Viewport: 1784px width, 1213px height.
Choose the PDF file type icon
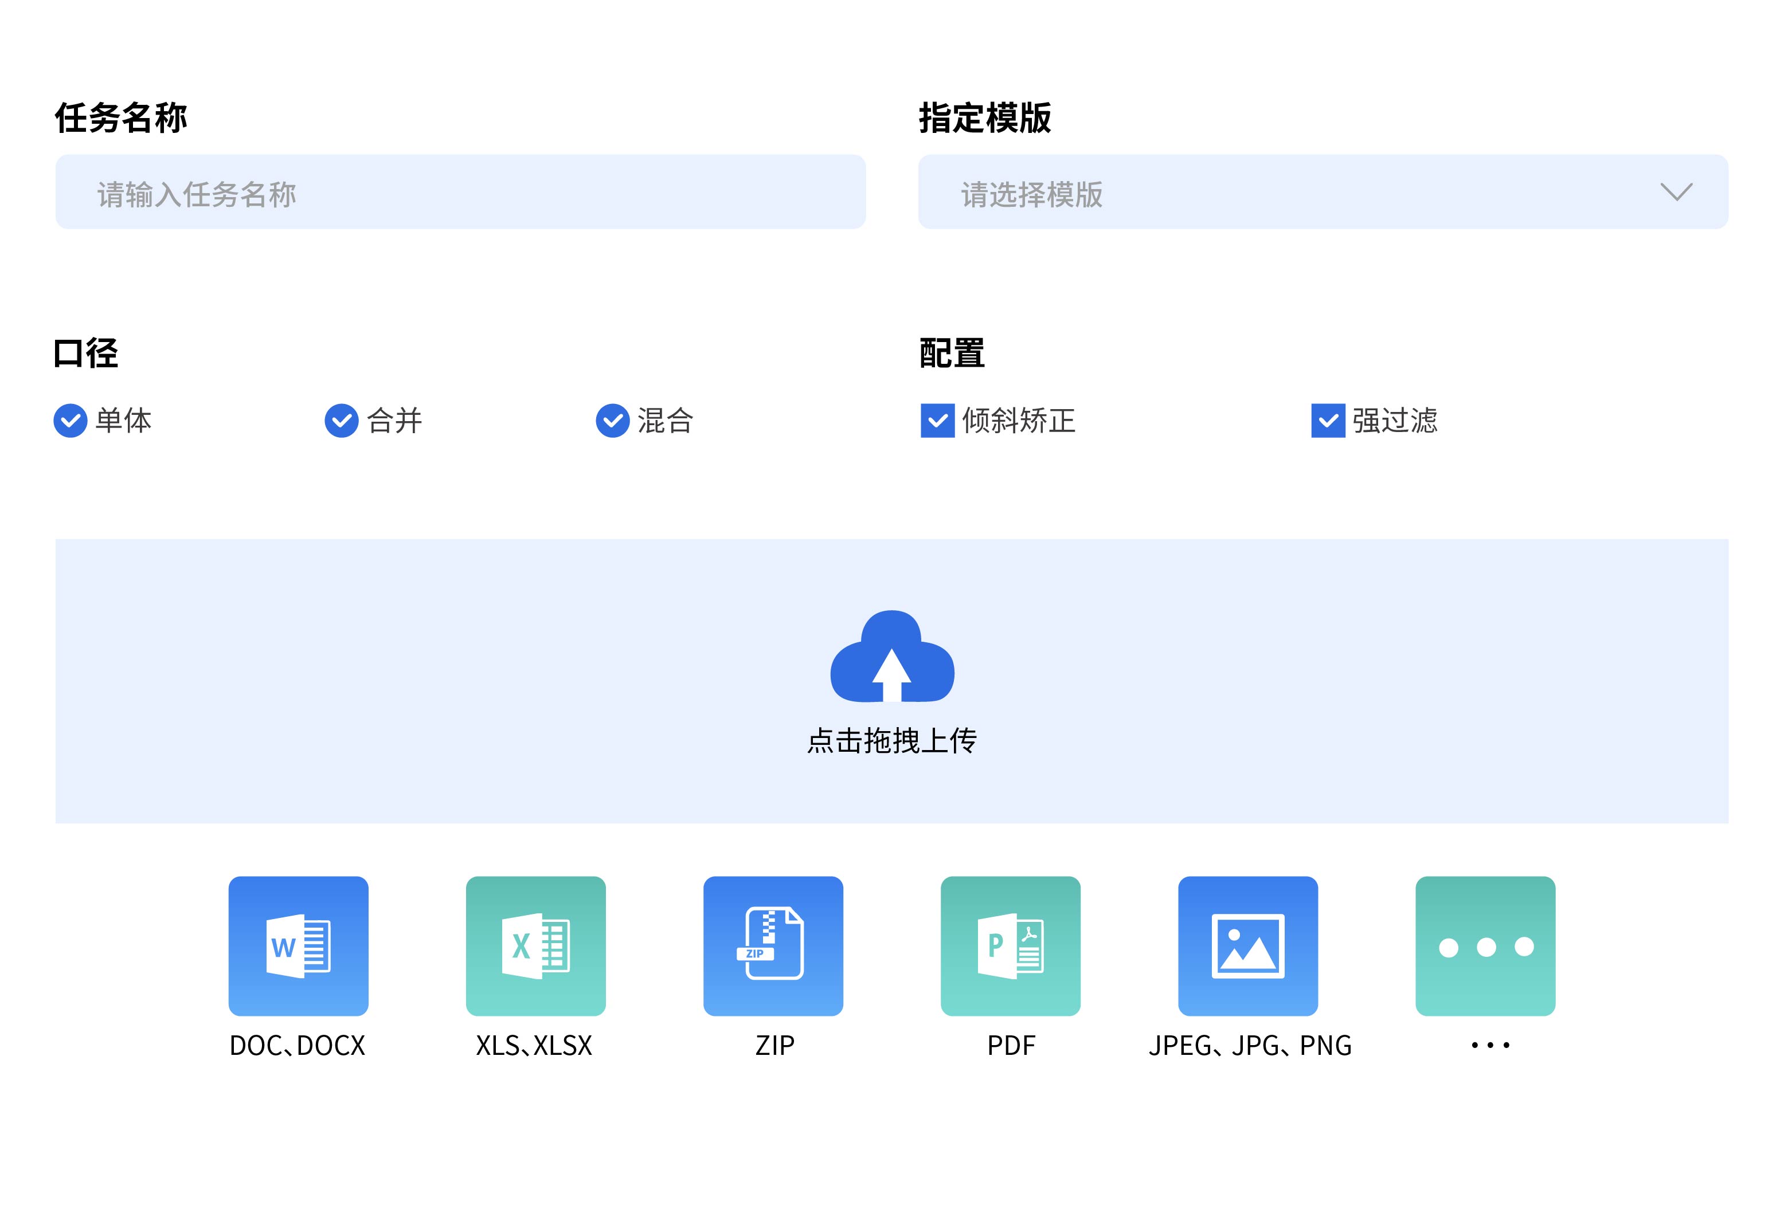pos(1010,945)
